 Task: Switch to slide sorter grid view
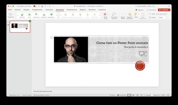133,95
